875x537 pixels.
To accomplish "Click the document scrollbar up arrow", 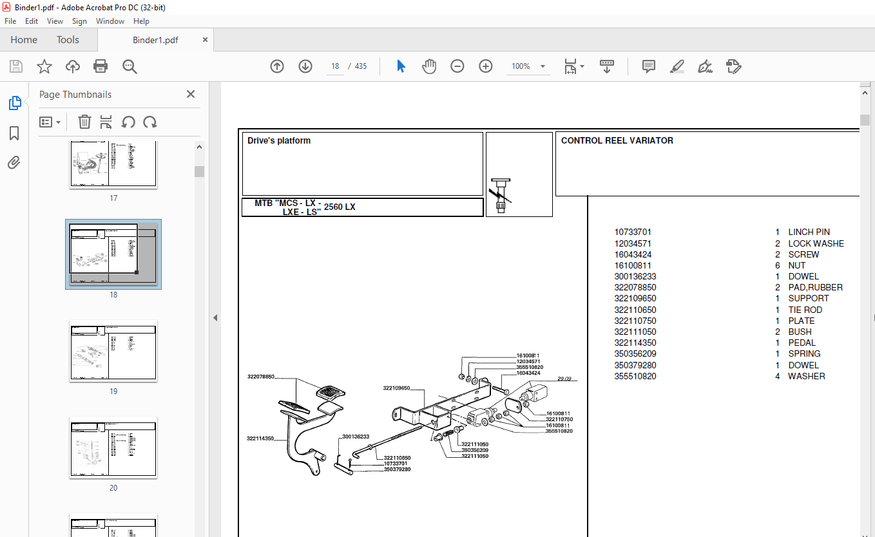I will coord(865,93).
